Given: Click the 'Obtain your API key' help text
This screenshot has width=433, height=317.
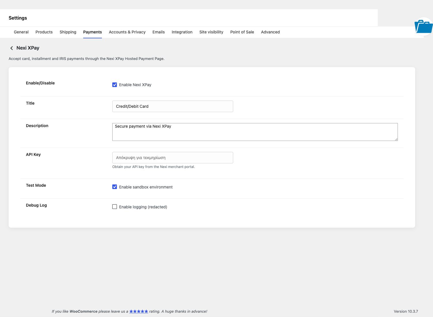Looking at the screenshot, I should [153, 167].
